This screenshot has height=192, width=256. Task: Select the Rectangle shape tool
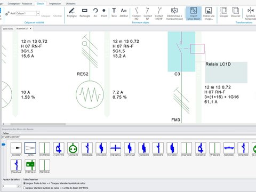(x=85, y=13)
